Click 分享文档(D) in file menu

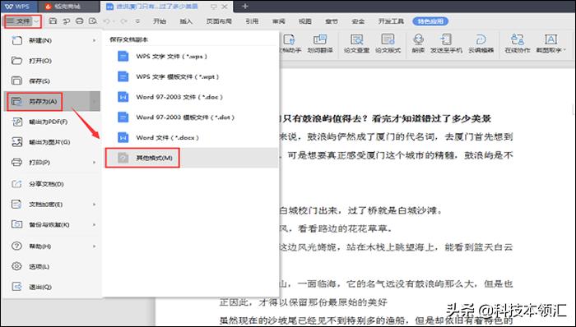tap(51, 184)
